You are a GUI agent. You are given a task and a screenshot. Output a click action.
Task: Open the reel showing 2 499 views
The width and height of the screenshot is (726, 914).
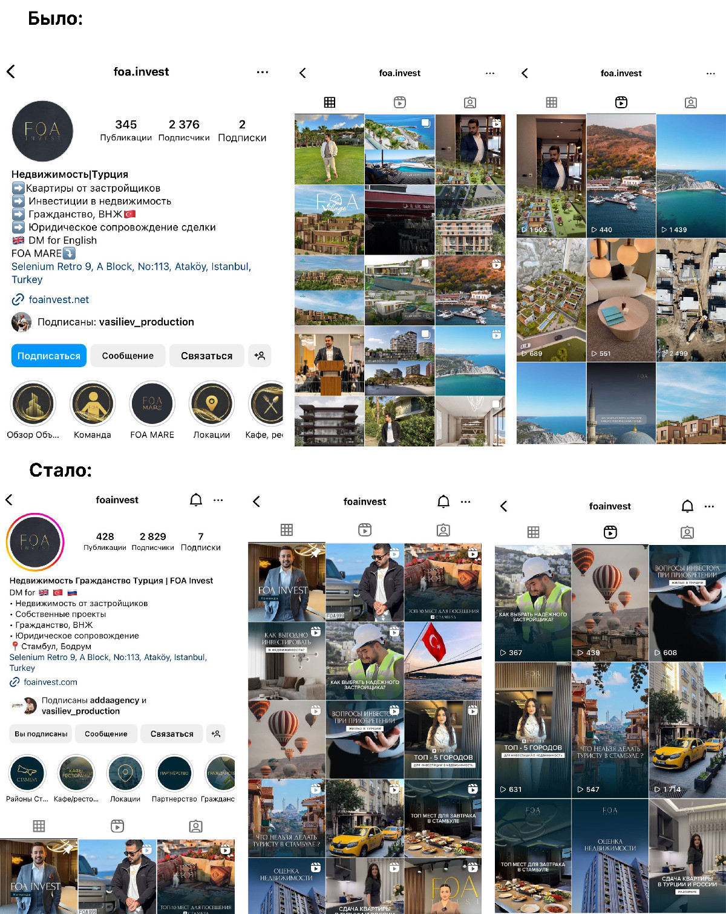[691, 300]
